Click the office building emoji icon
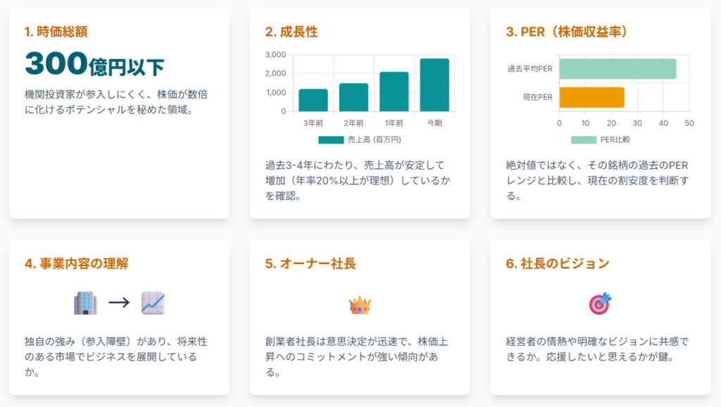721x407 pixels. [x=84, y=303]
